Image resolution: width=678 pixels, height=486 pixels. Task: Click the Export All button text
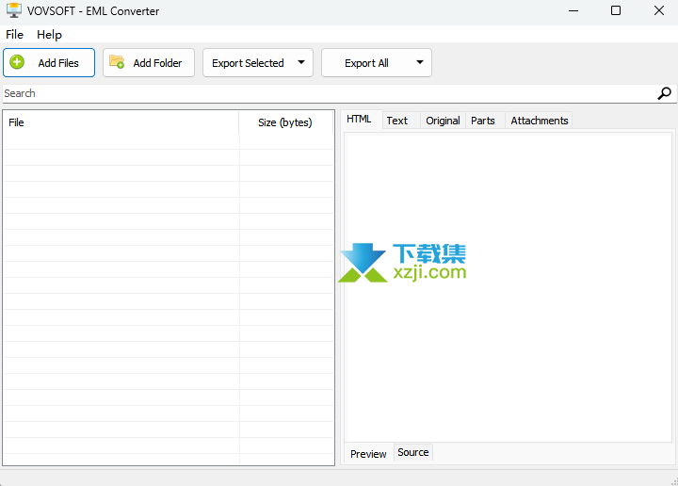pyautogui.click(x=366, y=63)
